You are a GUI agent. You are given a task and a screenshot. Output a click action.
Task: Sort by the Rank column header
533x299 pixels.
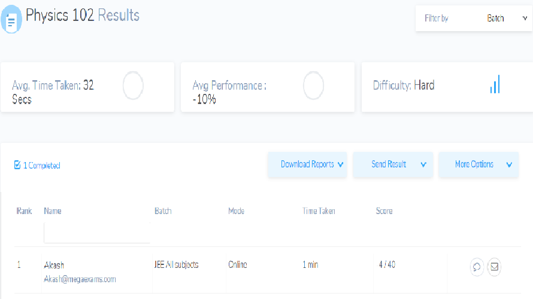23,211
